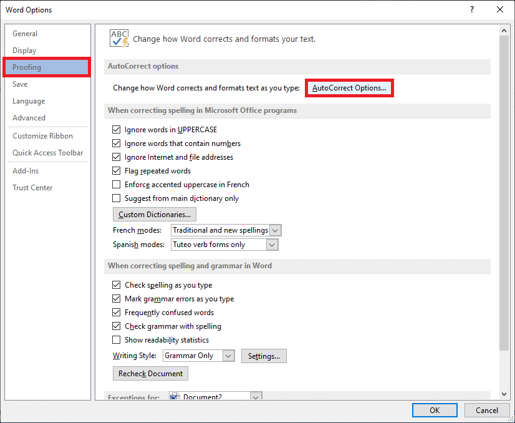Click the vertical scrollbar thumb
Image resolution: width=515 pixels, height=423 pixels.
(x=504, y=193)
